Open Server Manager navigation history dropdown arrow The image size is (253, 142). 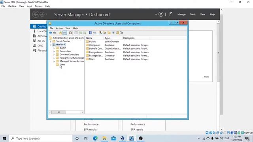pyautogui.click(x=47, y=14)
